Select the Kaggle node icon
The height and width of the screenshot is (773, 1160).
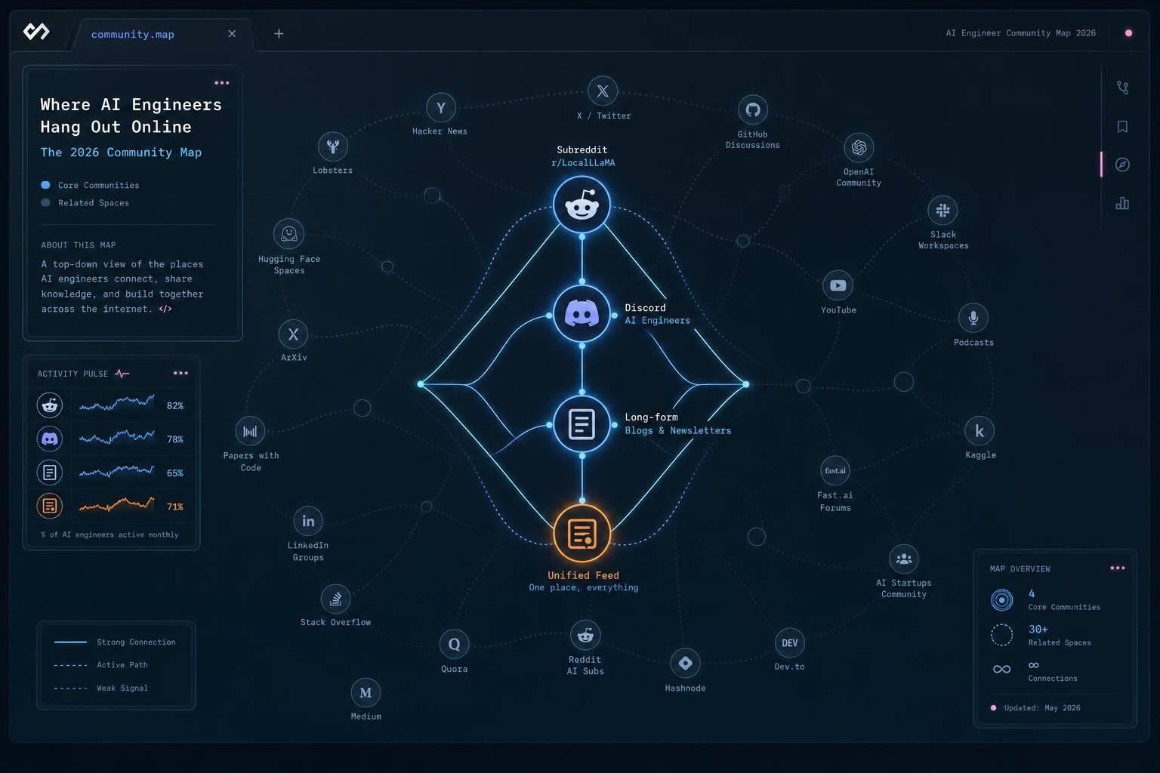[x=980, y=431]
